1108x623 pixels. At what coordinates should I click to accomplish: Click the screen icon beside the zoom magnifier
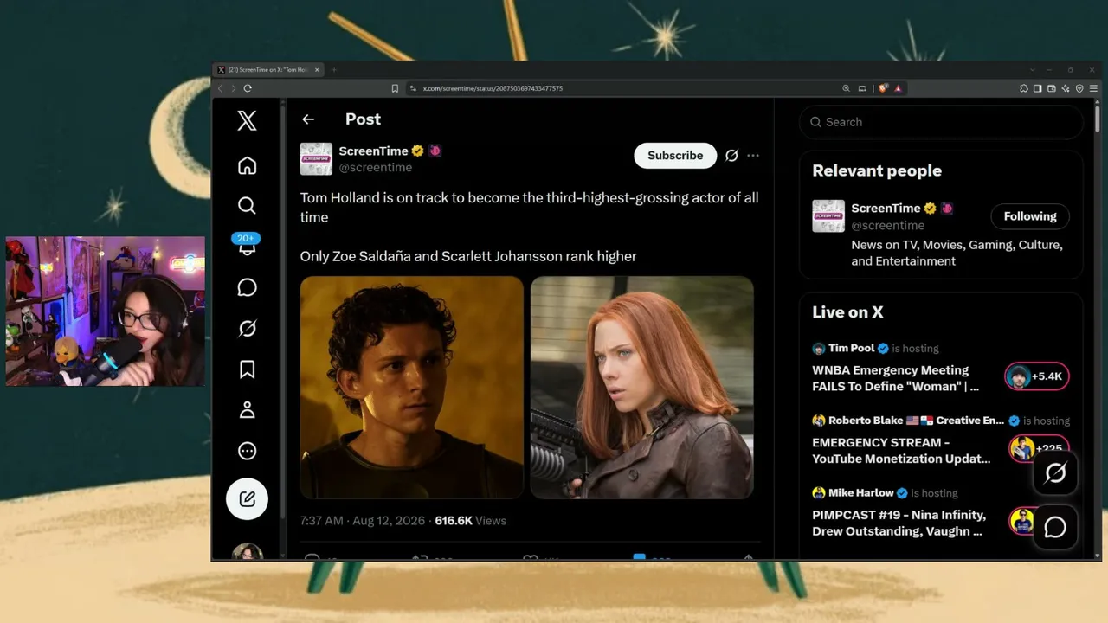coord(861,88)
